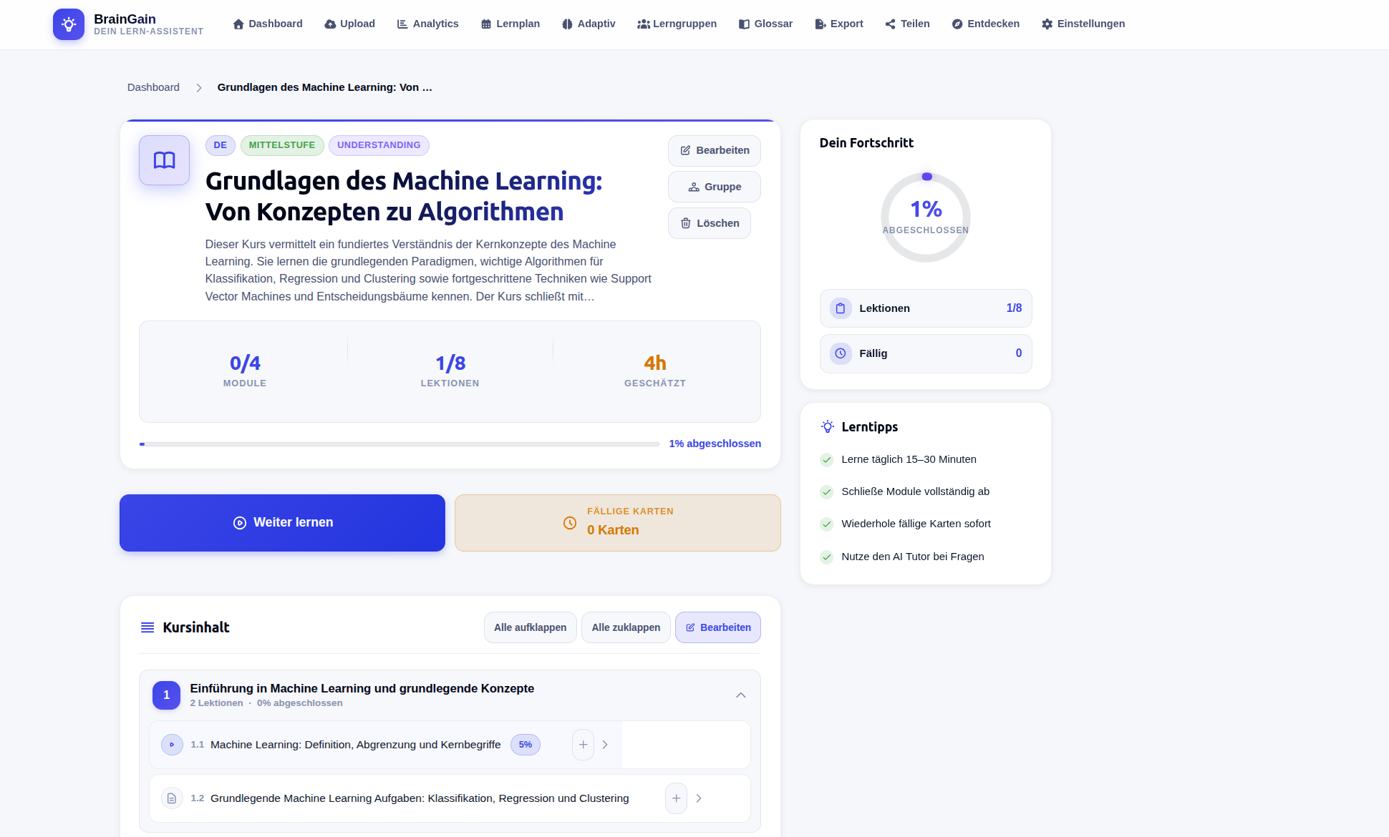
Task: Collapse module 1 with chevron
Action: [x=741, y=695]
